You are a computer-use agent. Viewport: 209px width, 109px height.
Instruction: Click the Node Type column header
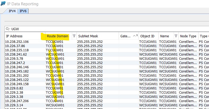pos(188,36)
